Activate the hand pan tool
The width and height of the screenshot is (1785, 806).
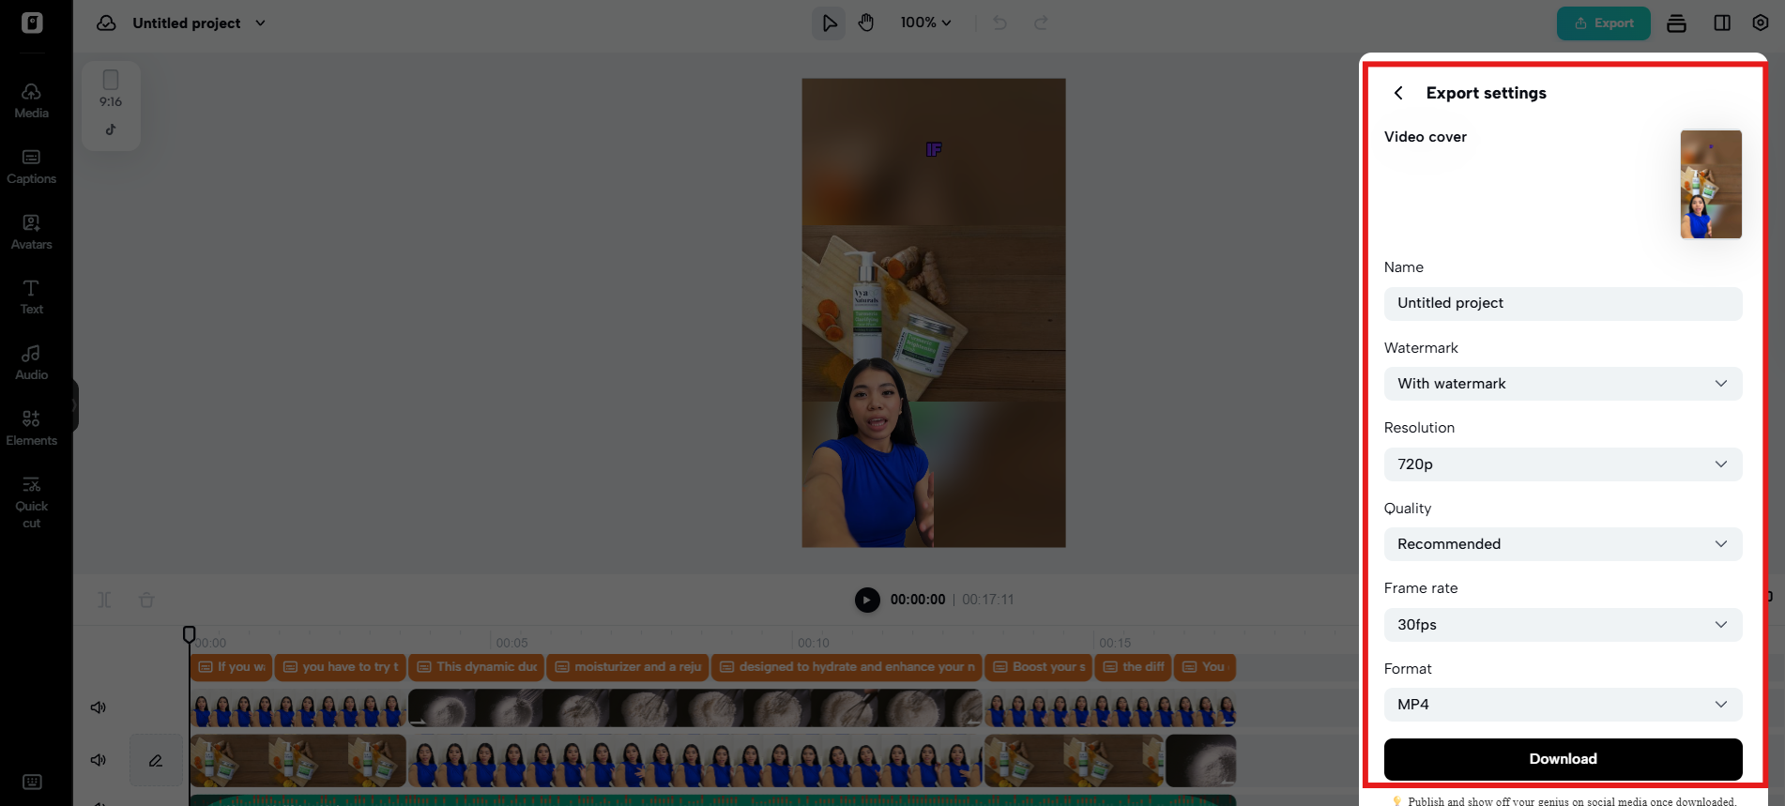tap(866, 23)
